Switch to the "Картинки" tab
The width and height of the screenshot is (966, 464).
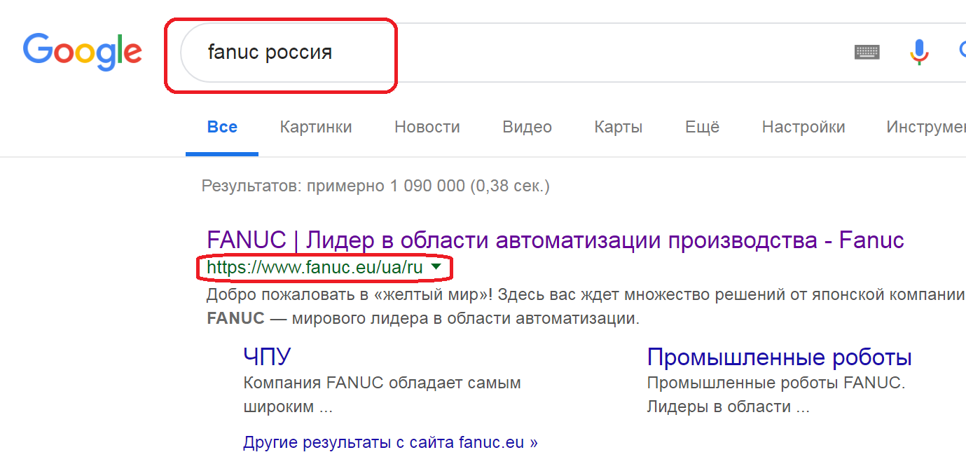tap(316, 127)
